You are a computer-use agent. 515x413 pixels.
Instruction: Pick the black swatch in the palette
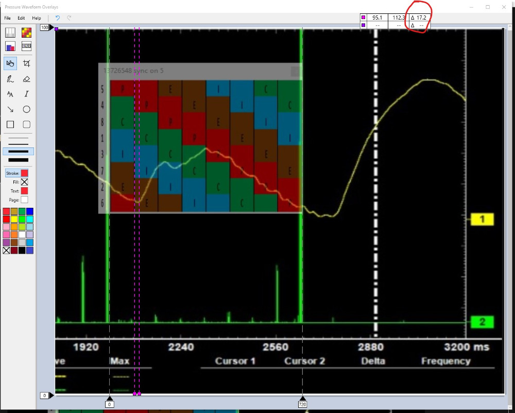click(22, 251)
